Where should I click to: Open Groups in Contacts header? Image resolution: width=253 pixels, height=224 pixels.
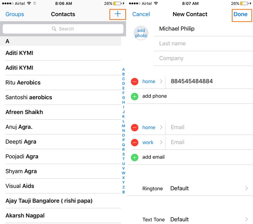point(15,14)
